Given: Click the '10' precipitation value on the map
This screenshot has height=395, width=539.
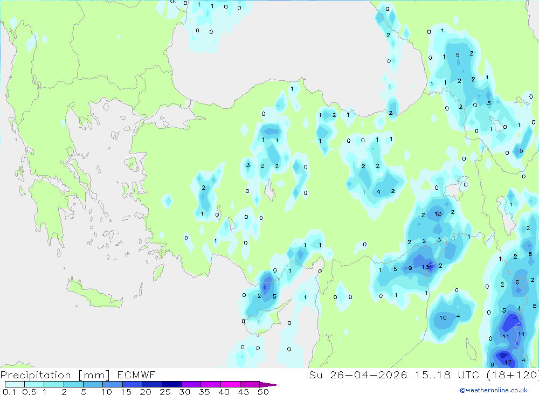Looking at the screenshot, I should 443,317.
